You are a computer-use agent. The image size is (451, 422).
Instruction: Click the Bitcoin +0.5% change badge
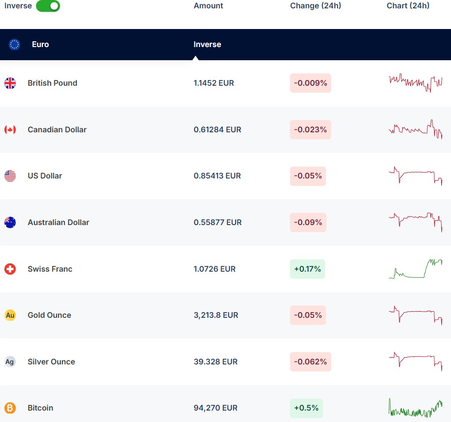306,408
